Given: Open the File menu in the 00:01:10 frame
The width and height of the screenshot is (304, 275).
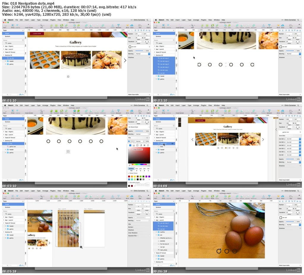Looking at the screenshot, I should coord(17,20).
